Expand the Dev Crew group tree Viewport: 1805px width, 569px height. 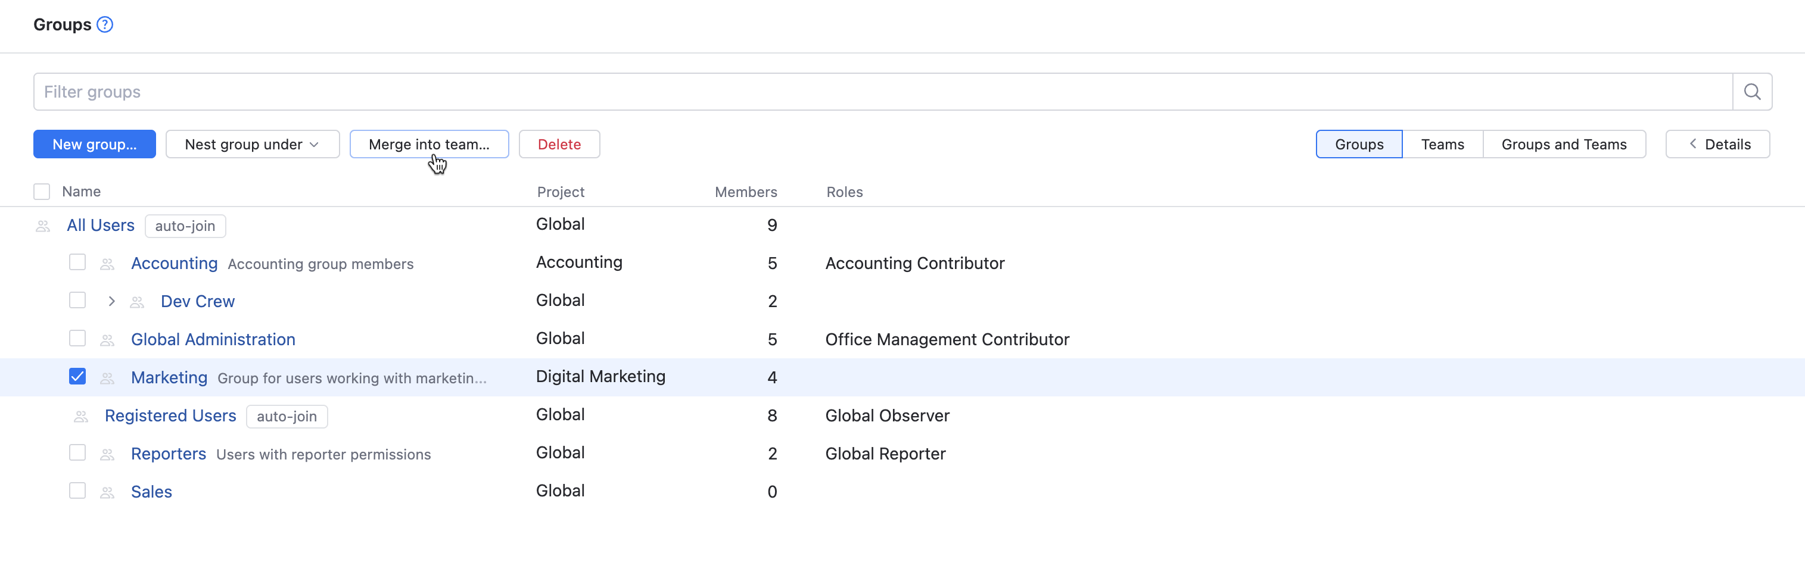(x=111, y=302)
